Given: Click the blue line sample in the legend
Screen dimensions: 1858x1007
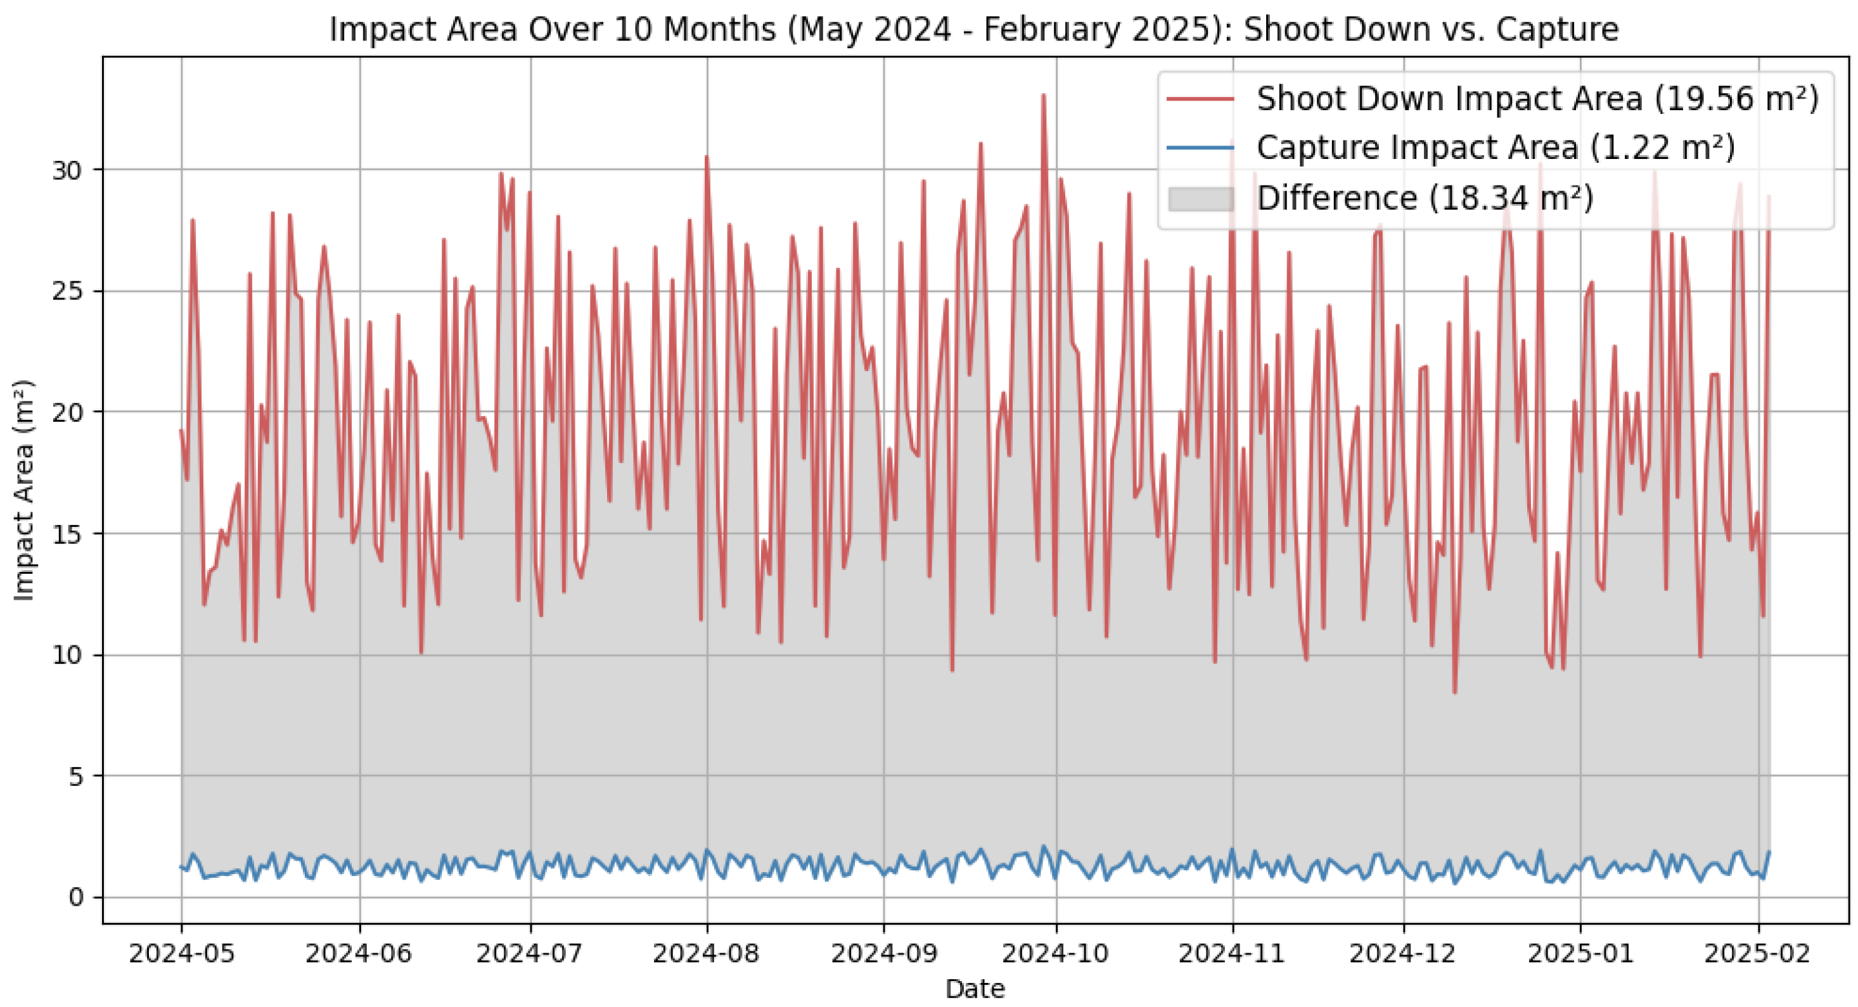Looking at the screenshot, I should tap(1201, 148).
